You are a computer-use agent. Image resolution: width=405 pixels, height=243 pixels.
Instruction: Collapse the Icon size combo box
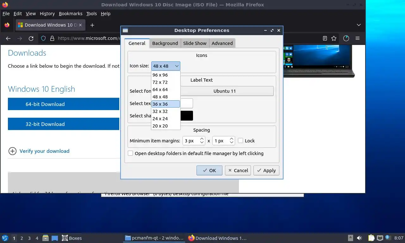(x=166, y=66)
